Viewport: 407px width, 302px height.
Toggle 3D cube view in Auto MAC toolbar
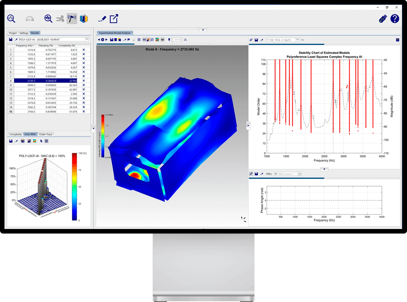tap(23, 141)
